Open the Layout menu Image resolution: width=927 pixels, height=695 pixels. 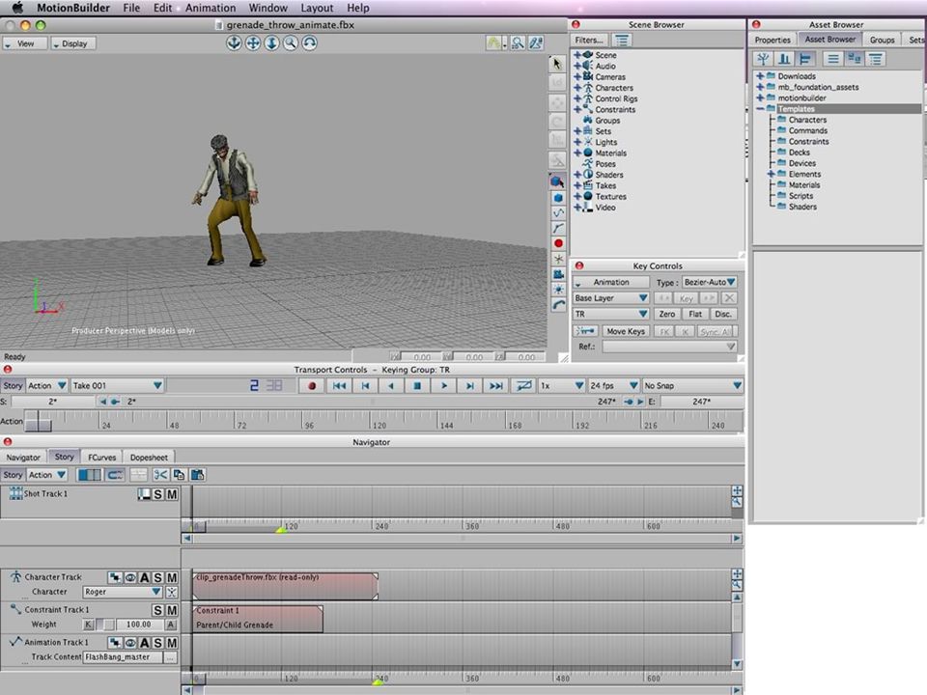pyautogui.click(x=317, y=8)
